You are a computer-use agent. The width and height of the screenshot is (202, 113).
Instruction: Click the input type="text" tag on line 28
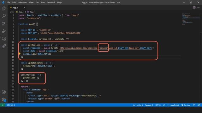pos(64,96)
